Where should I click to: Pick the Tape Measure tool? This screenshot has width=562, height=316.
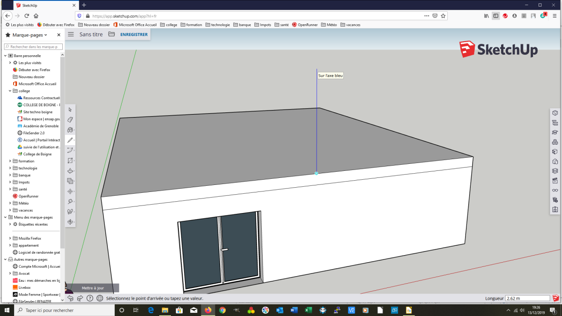[x=70, y=201]
